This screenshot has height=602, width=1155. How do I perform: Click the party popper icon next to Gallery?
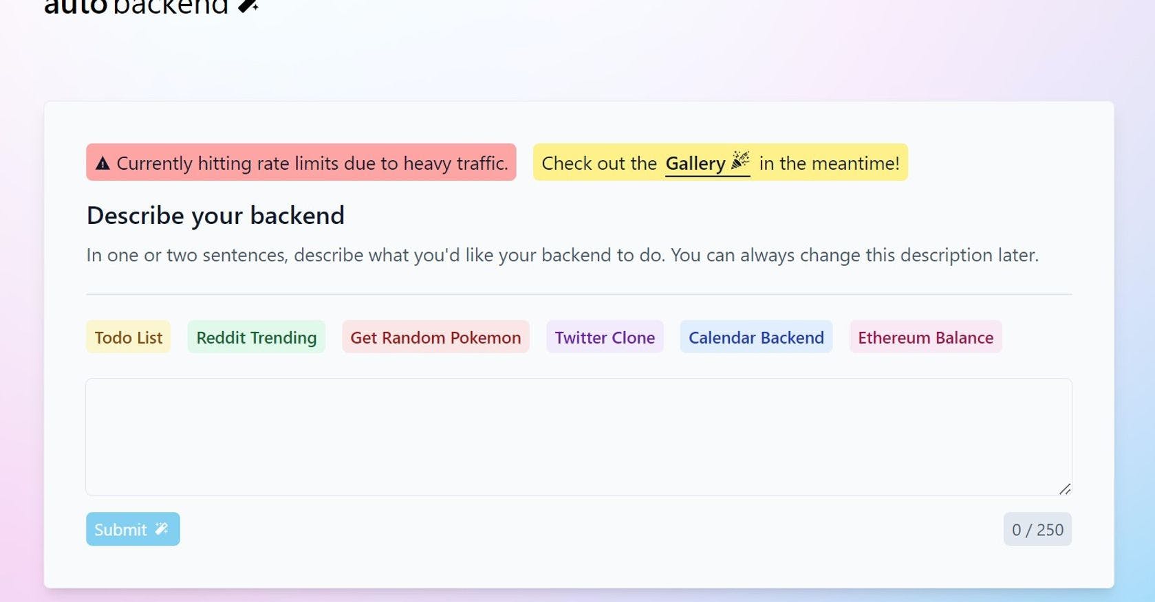pos(740,161)
